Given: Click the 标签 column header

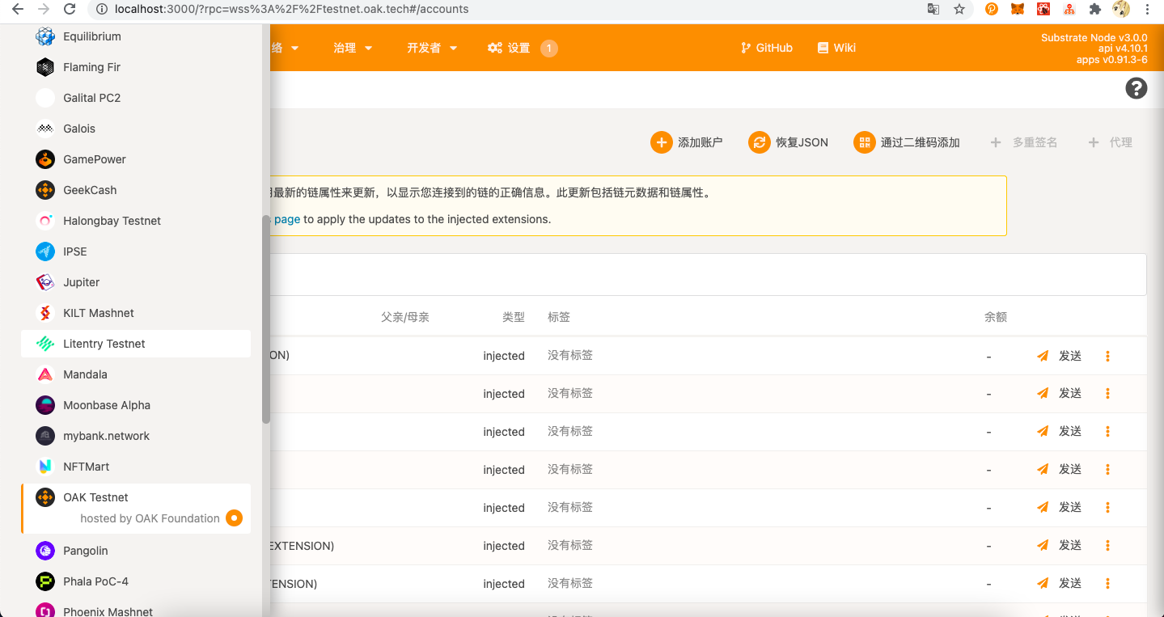Looking at the screenshot, I should (x=559, y=317).
